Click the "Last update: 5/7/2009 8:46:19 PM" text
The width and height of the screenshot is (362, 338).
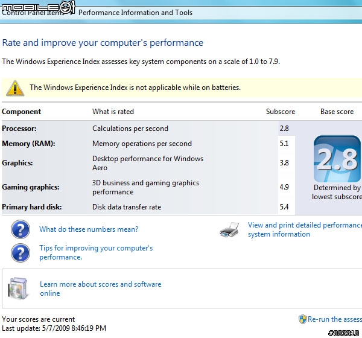(54, 328)
